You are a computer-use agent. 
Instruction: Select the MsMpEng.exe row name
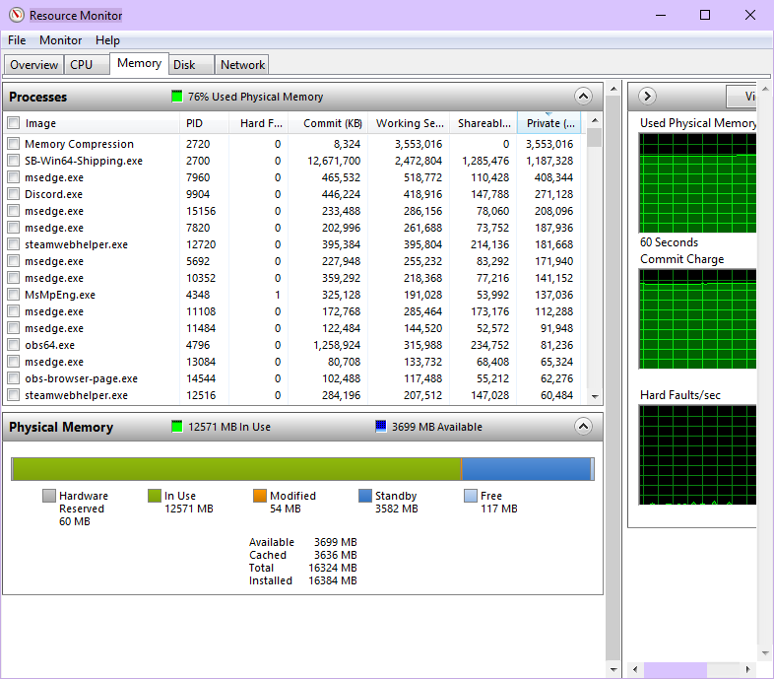(x=60, y=295)
